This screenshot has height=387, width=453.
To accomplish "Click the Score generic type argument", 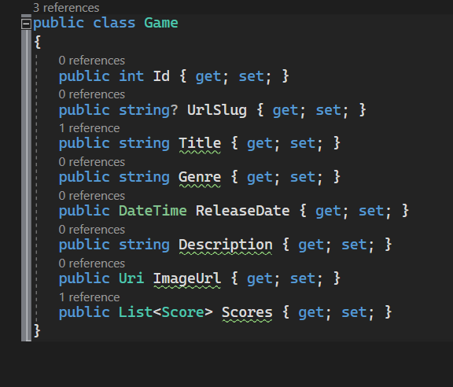I will click(183, 312).
